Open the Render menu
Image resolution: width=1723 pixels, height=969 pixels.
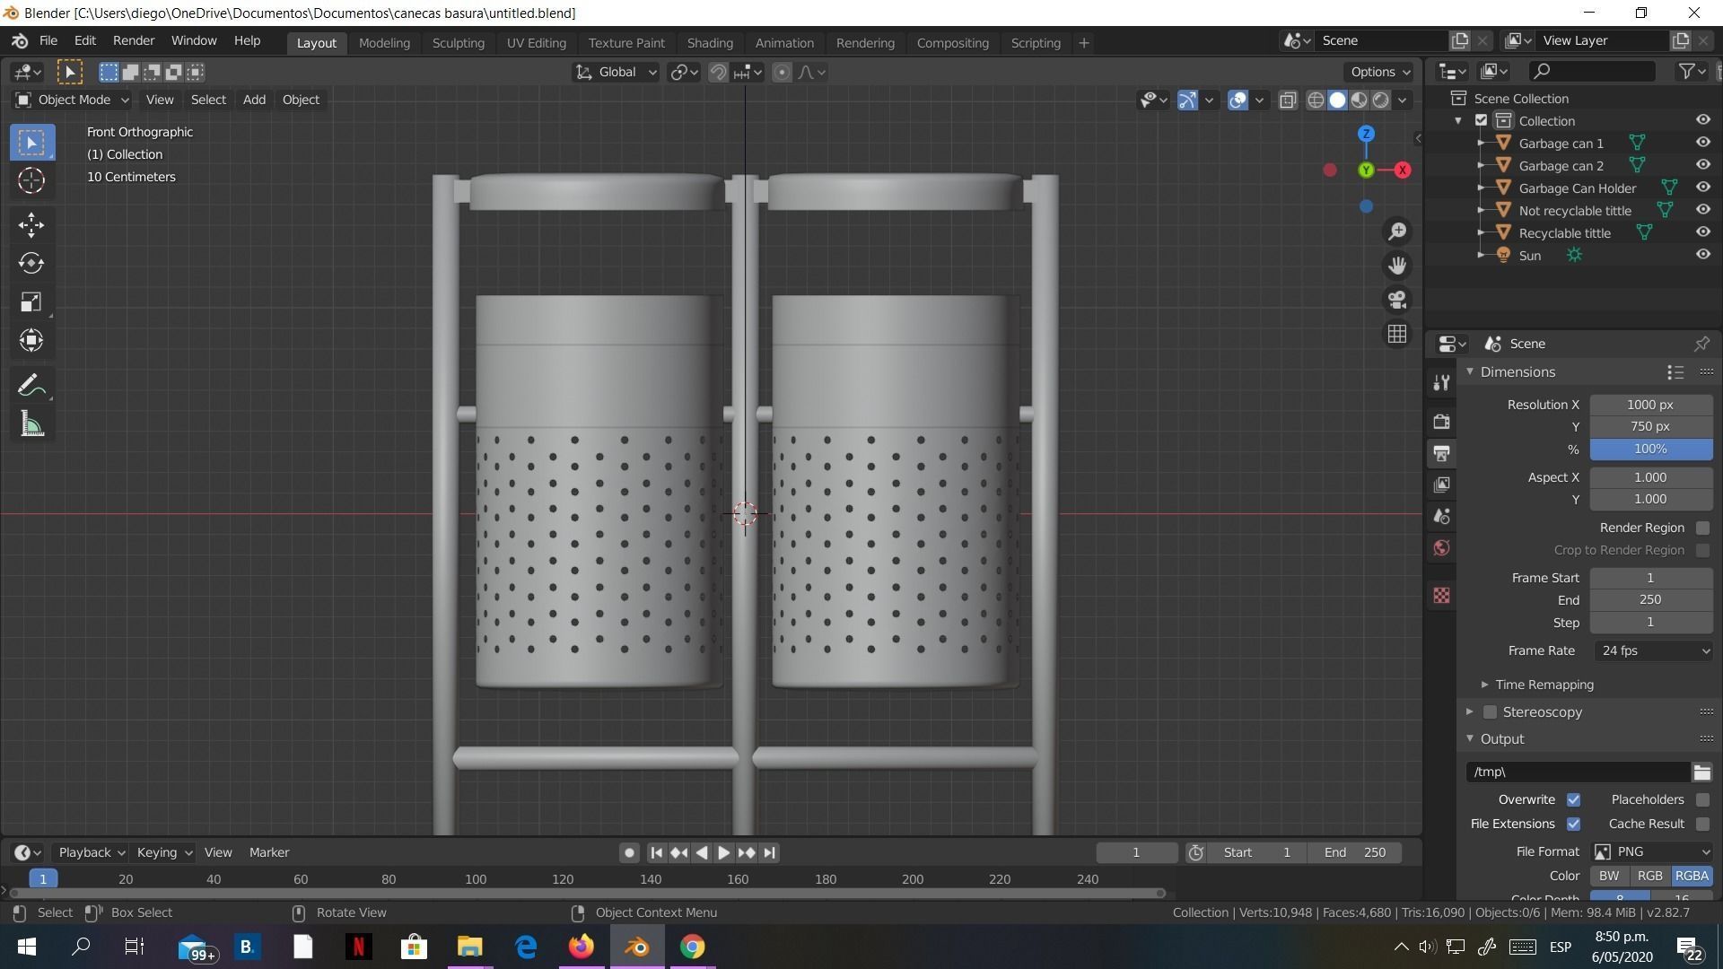[133, 40]
